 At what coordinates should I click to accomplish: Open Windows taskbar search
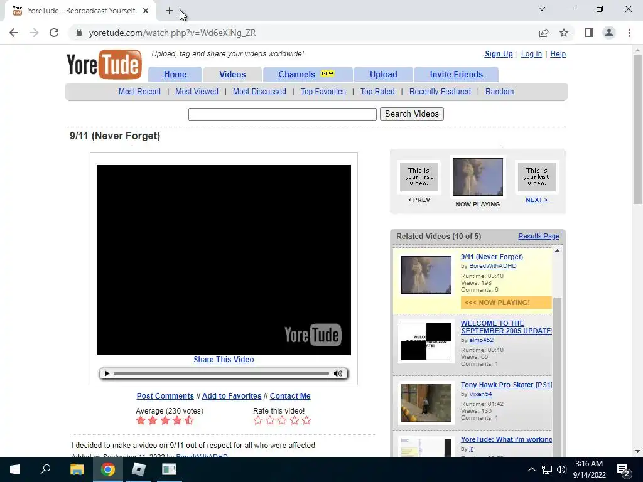click(45, 469)
